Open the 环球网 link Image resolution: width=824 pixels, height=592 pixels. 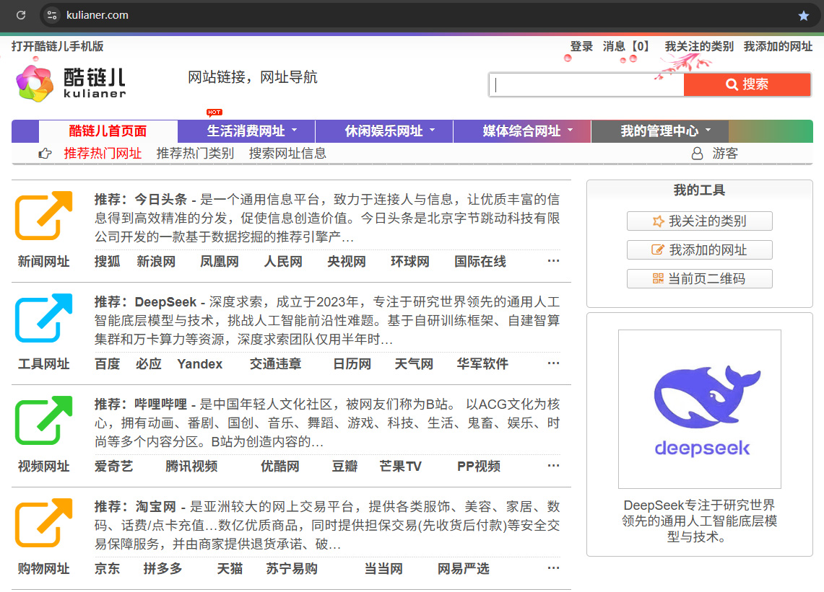[x=410, y=261]
